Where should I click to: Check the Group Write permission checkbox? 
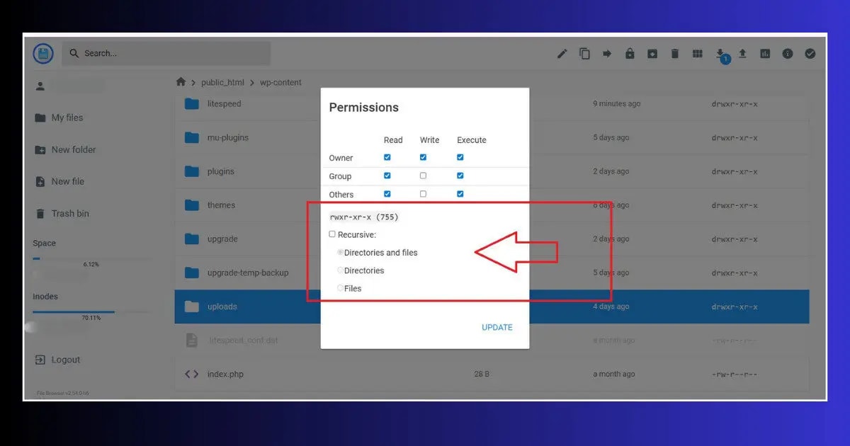pos(423,175)
